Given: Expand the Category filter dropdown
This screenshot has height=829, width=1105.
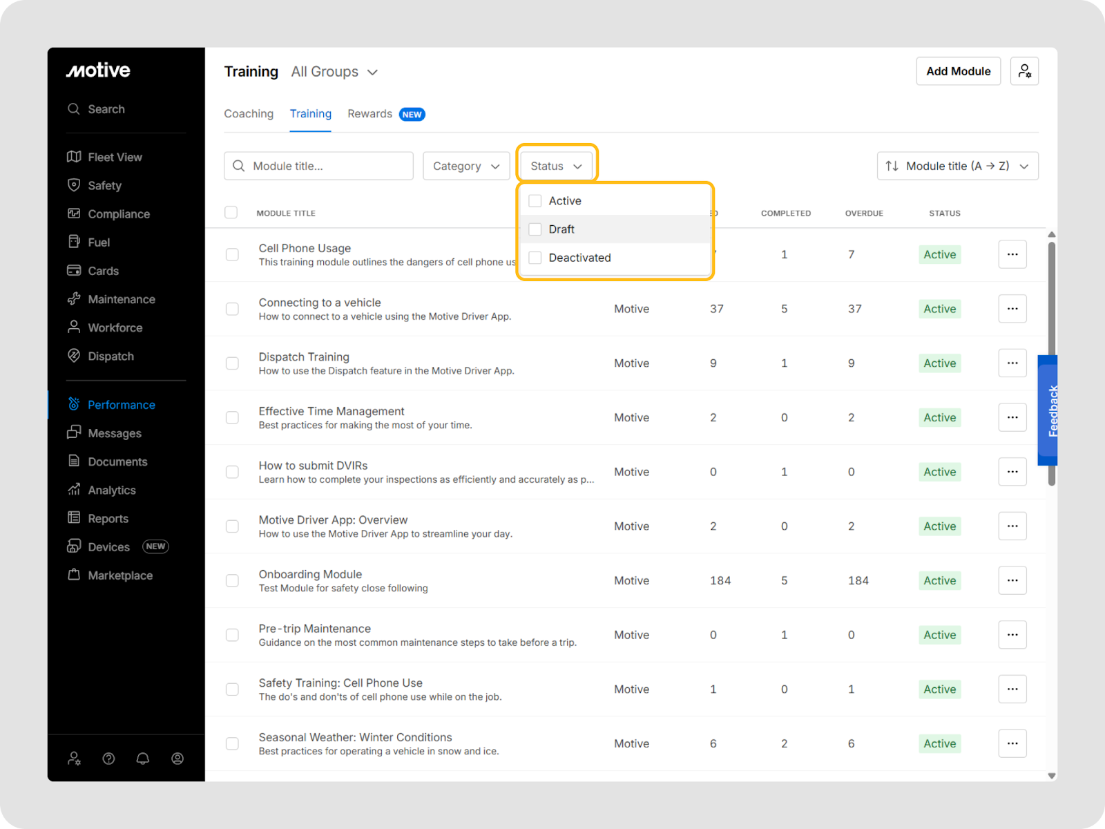Looking at the screenshot, I should pyautogui.click(x=466, y=166).
